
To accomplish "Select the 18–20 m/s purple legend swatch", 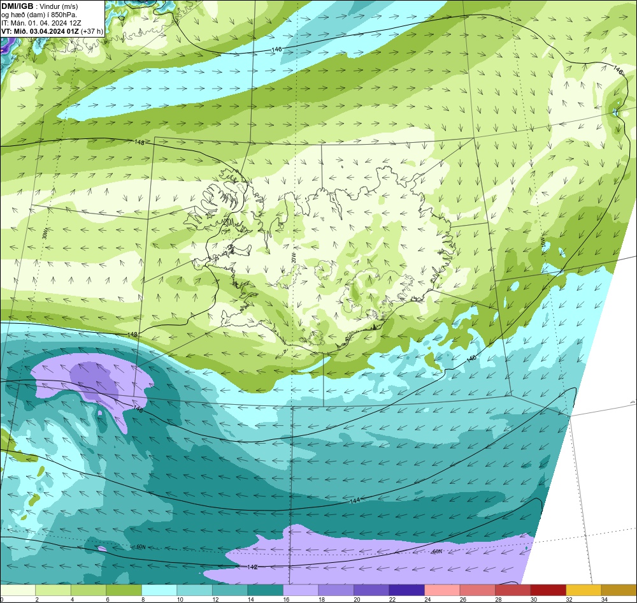I will click(336, 590).
